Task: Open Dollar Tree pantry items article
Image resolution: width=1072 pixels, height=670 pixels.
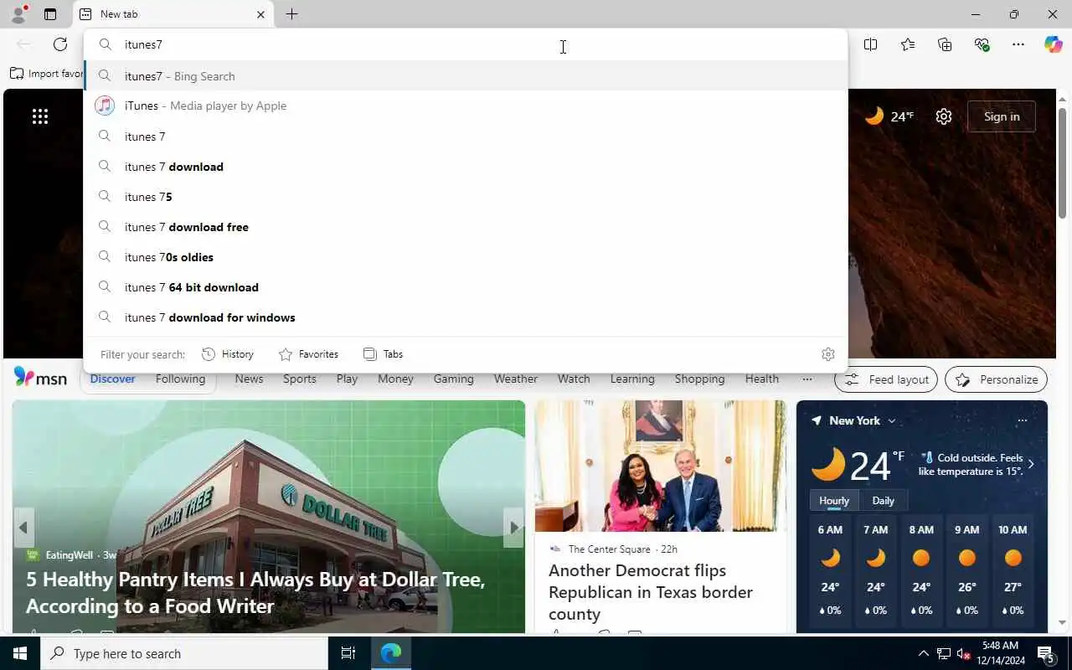Action: [255, 592]
